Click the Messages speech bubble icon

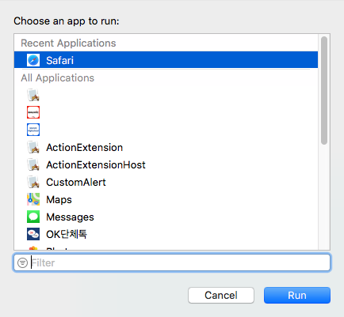33,217
